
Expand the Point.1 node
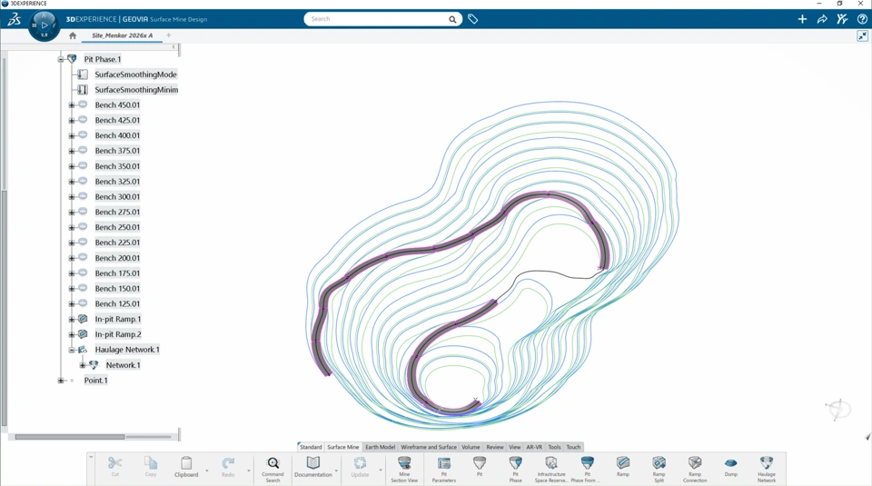[61, 381]
